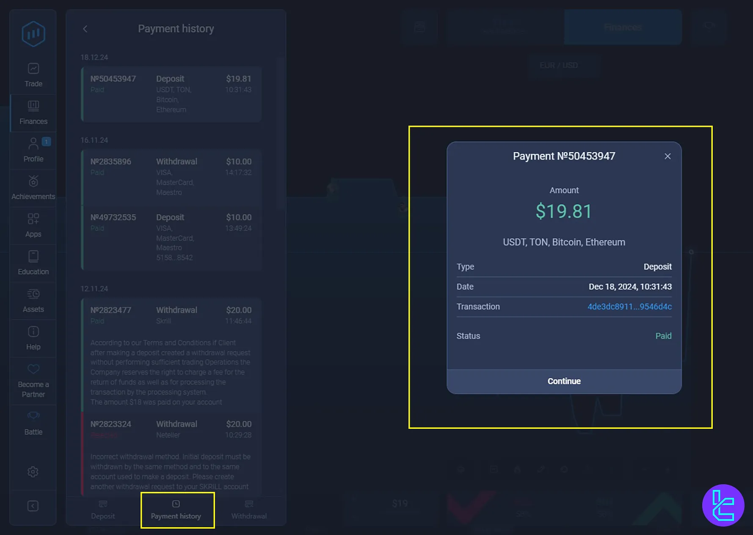Switch to the Withdrawal tab
The height and width of the screenshot is (535, 753).
click(x=249, y=510)
